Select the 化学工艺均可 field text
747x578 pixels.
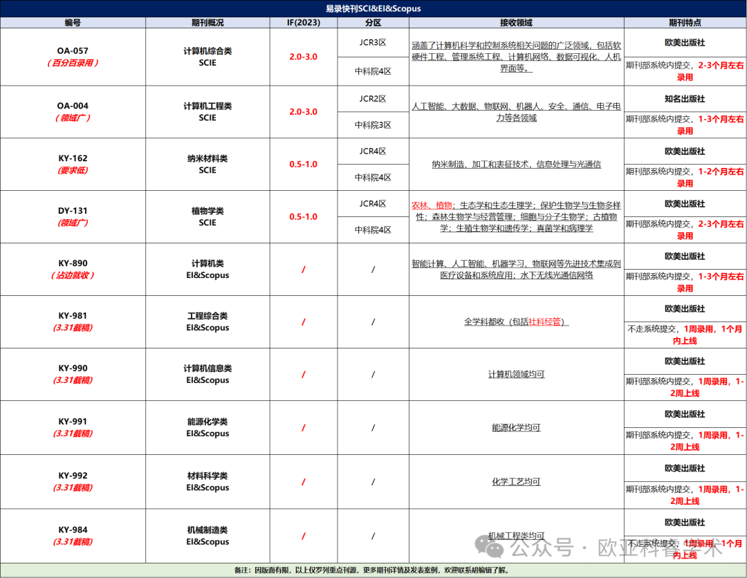pos(517,482)
